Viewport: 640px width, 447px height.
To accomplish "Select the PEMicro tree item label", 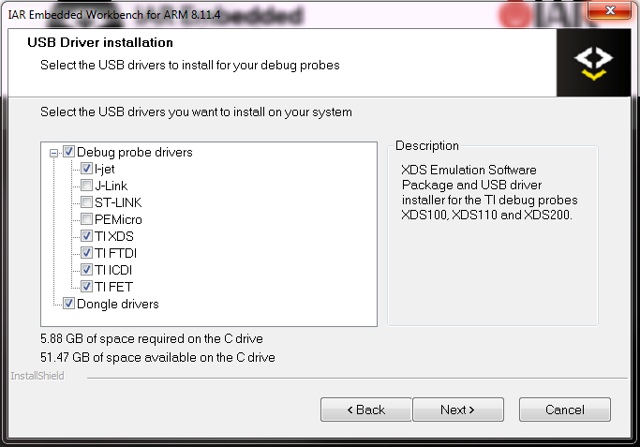I will (x=119, y=219).
